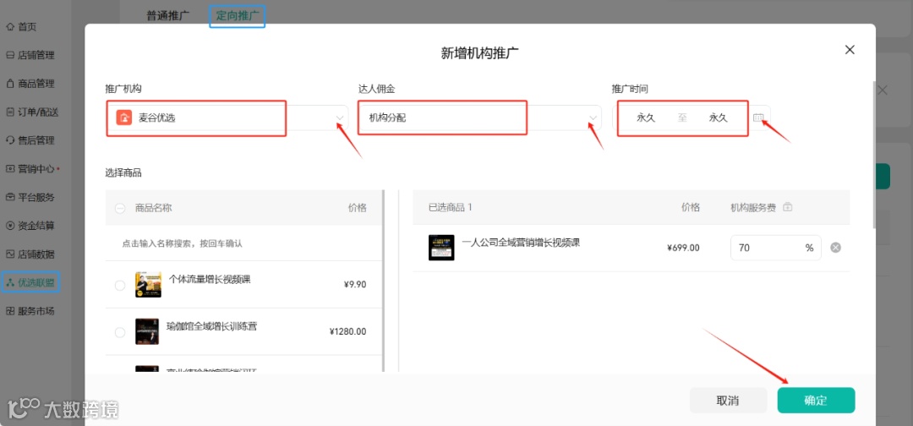Image resolution: width=913 pixels, height=426 pixels.
Task: Click the start date 永久 field
Action: [x=646, y=117]
